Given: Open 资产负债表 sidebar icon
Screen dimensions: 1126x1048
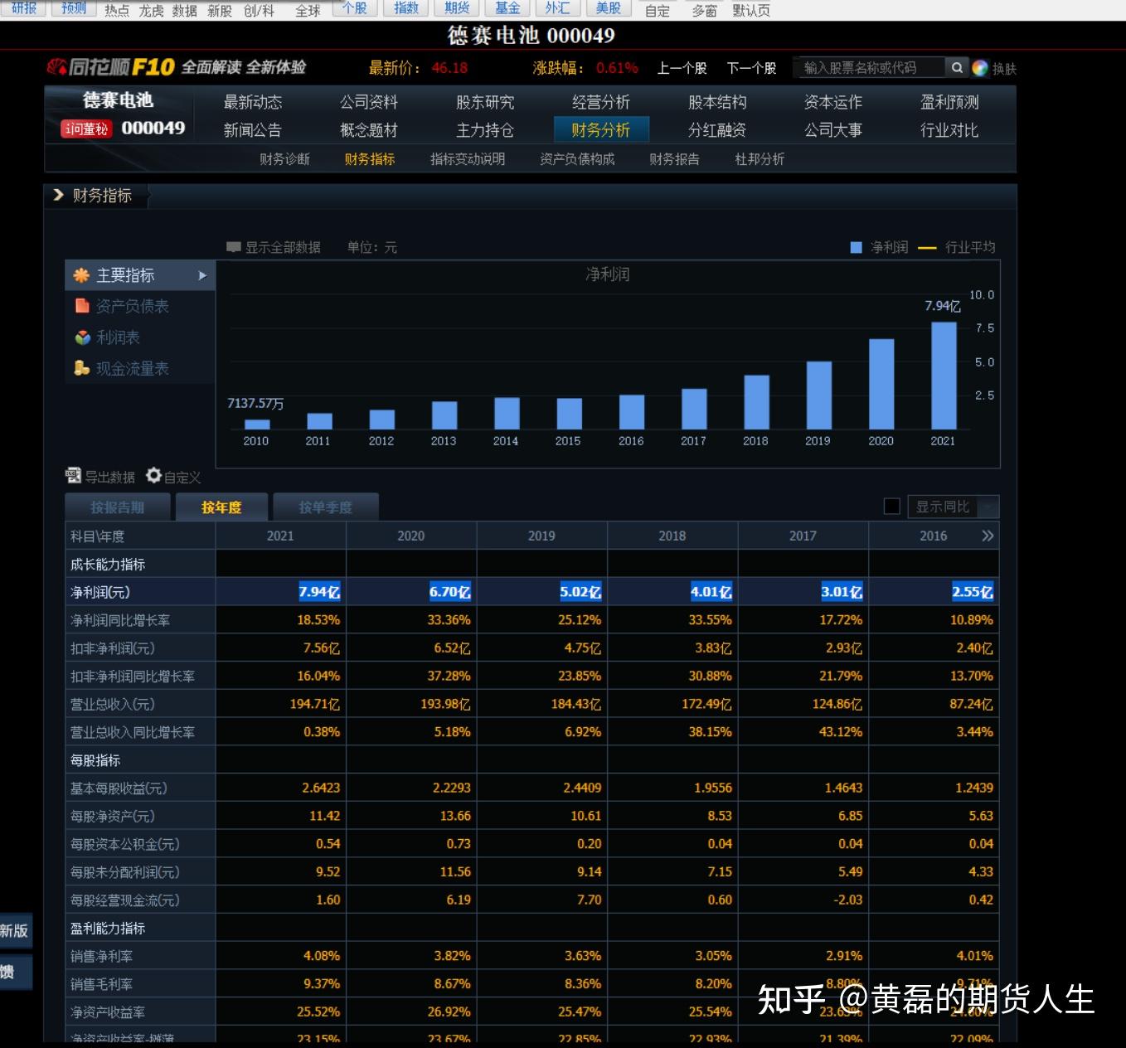Looking at the screenshot, I should click(x=82, y=306).
